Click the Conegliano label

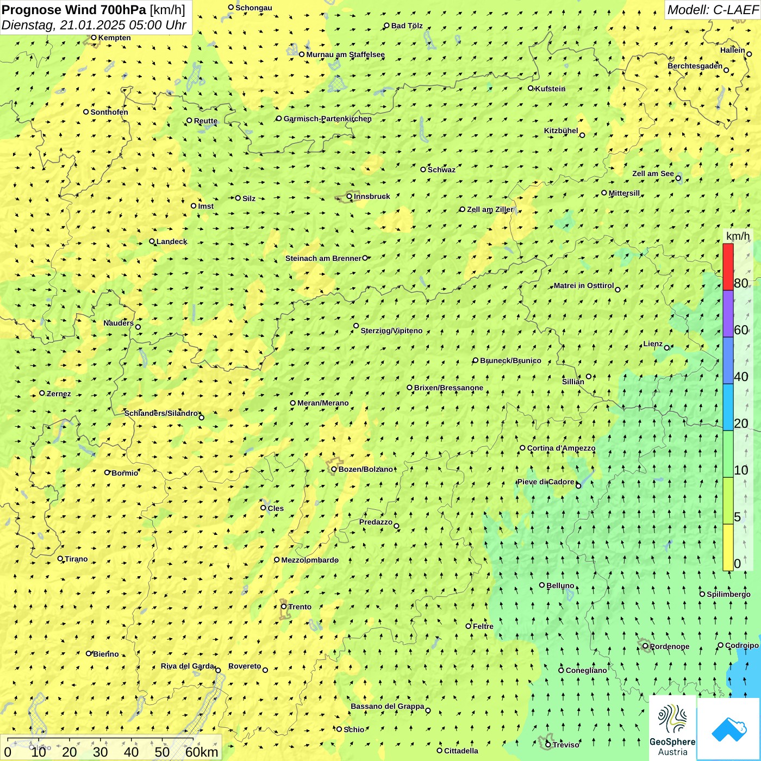587,670
